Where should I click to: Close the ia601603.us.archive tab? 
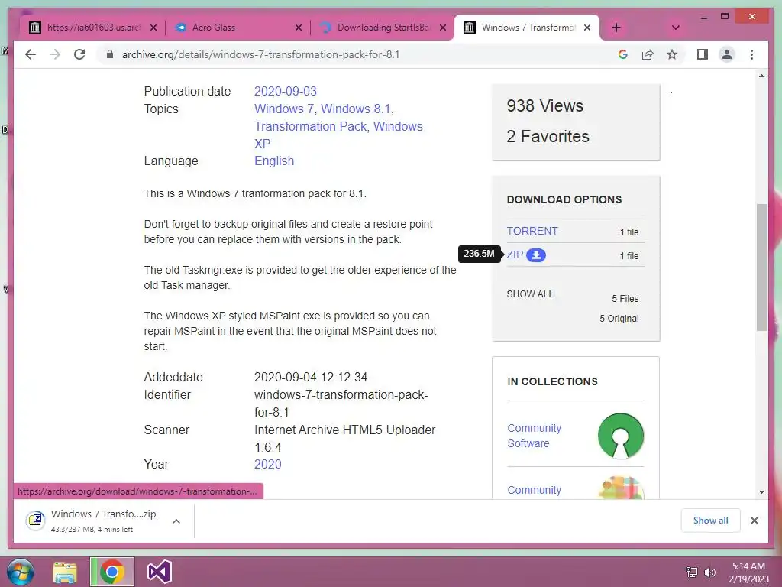pos(153,28)
